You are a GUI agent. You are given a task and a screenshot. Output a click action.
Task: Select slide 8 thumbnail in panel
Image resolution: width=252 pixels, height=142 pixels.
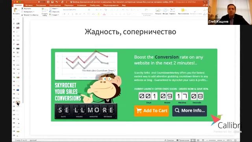coord(18,48)
